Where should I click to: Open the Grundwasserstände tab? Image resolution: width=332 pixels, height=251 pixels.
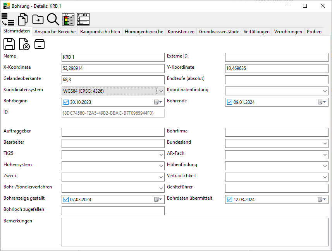pyautogui.click(x=219, y=32)
